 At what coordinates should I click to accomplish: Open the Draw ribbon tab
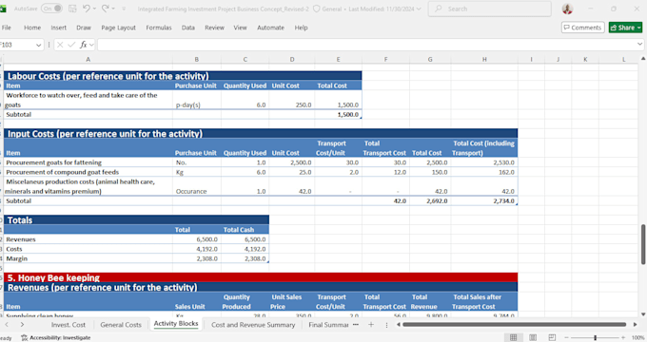(x=84, y=28)
